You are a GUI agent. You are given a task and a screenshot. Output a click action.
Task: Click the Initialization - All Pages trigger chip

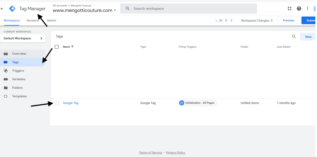(x=198, y=103)
